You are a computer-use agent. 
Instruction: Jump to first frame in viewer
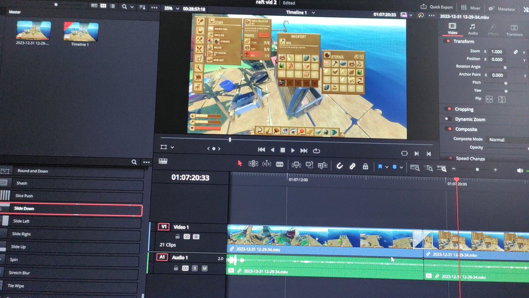pyautogui.click(x=261, y=150)
